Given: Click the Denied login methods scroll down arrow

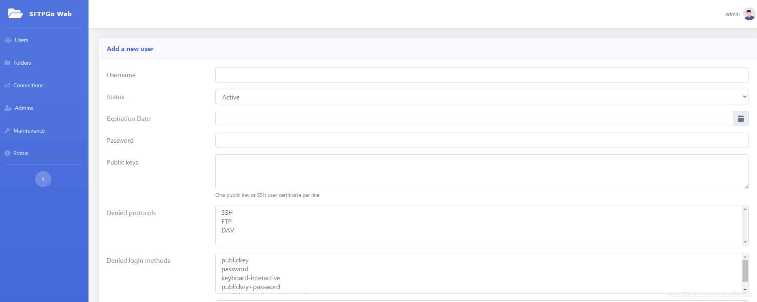Looking at the screenshot, I should point(745,290).
